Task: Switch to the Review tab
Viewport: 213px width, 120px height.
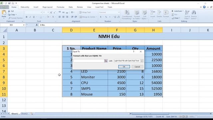Action: [x=80, y=7]
